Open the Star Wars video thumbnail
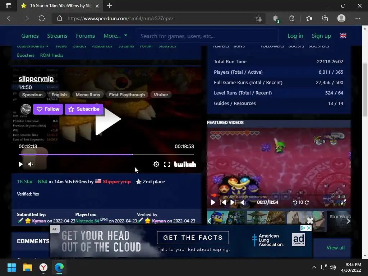This screenshot has height=276, width=368. pyautogui.click(x=339, y=221)
